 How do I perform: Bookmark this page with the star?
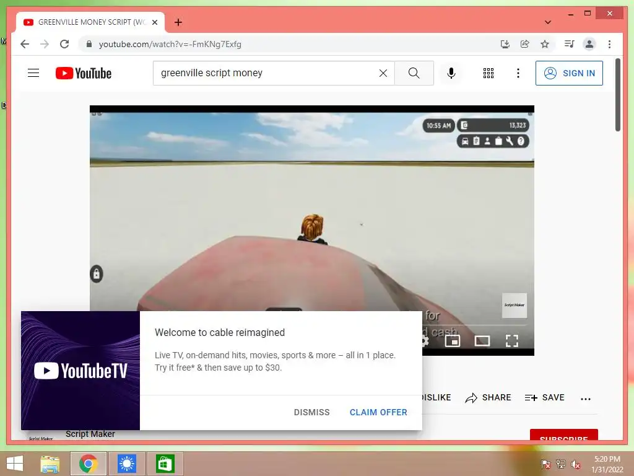545,44
